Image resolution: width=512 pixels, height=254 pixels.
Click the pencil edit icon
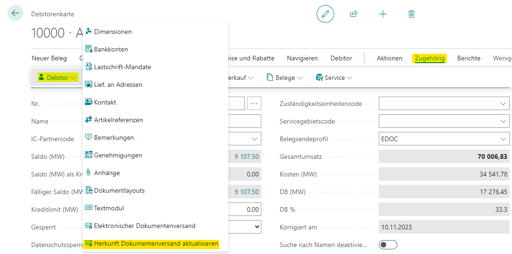coord(325,14)
